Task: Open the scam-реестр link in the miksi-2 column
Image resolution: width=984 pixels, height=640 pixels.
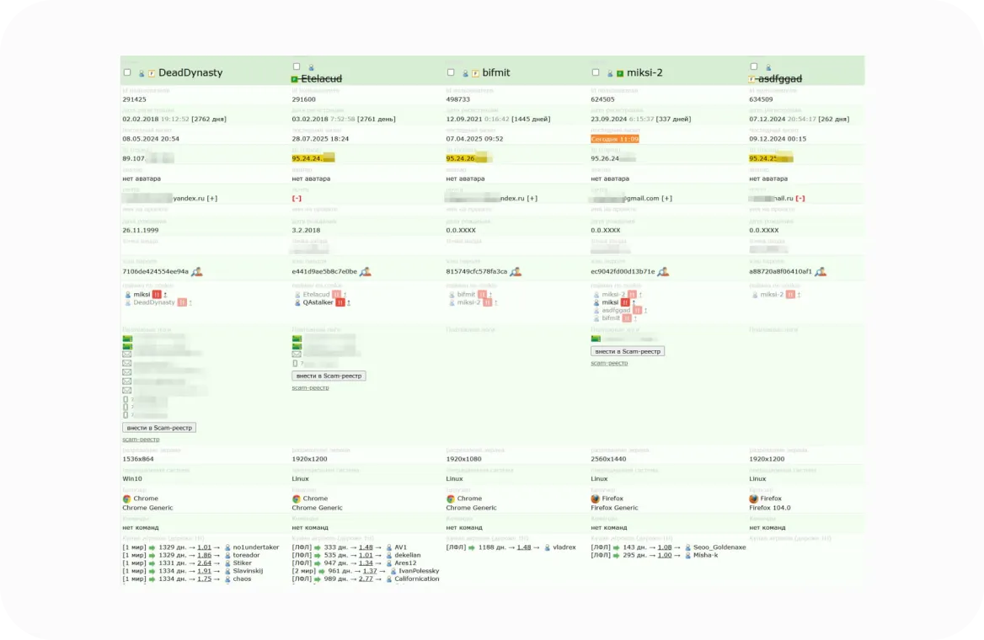Action: coord(609,363)
